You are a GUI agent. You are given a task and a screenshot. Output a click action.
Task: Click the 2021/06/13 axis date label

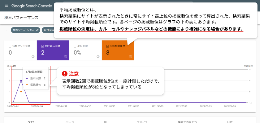[110, 106]
